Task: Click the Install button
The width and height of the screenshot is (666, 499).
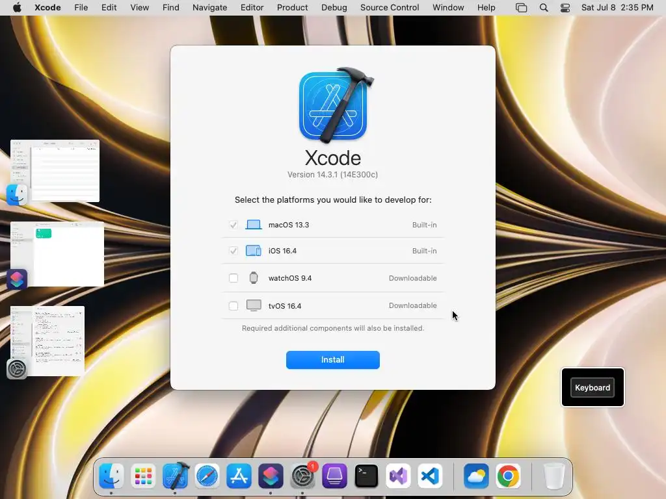Action: 332,360
